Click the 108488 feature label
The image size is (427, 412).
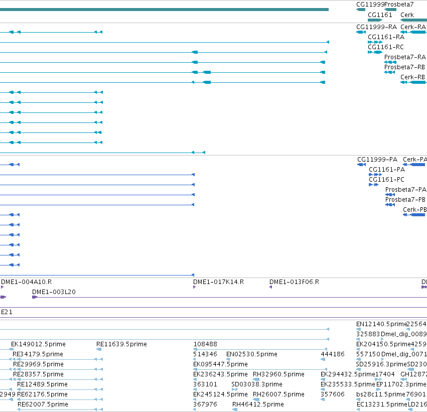tap(205, 344)
